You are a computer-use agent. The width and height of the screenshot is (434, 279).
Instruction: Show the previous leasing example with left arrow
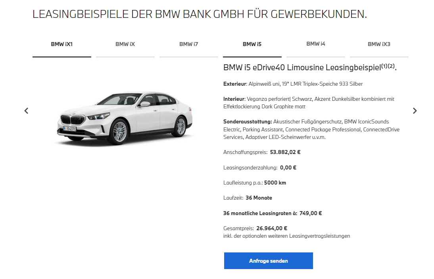click(26, 111)
